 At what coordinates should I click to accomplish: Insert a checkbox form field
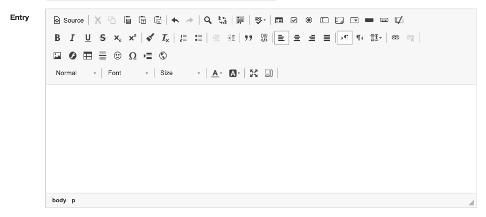[x=294, y=20]
